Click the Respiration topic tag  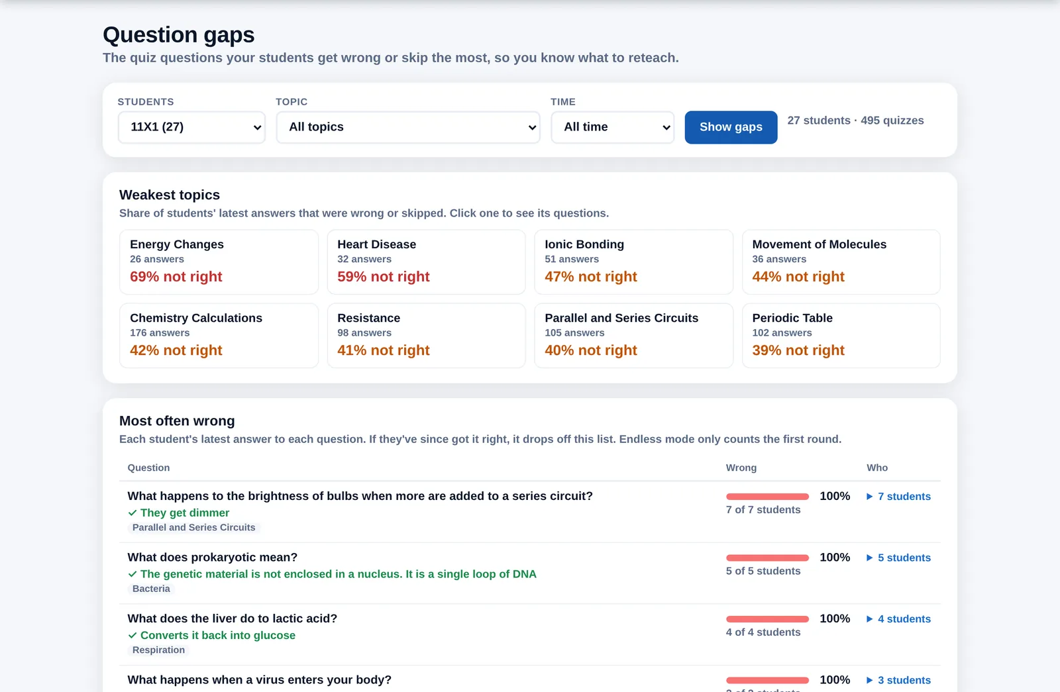pos(158,650)
